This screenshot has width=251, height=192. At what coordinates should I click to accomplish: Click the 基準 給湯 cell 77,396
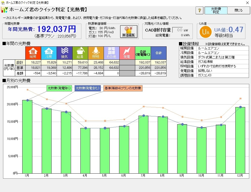[80, 68]
